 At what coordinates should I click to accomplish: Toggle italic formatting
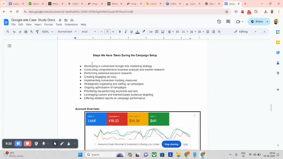[x=126, y=32]
